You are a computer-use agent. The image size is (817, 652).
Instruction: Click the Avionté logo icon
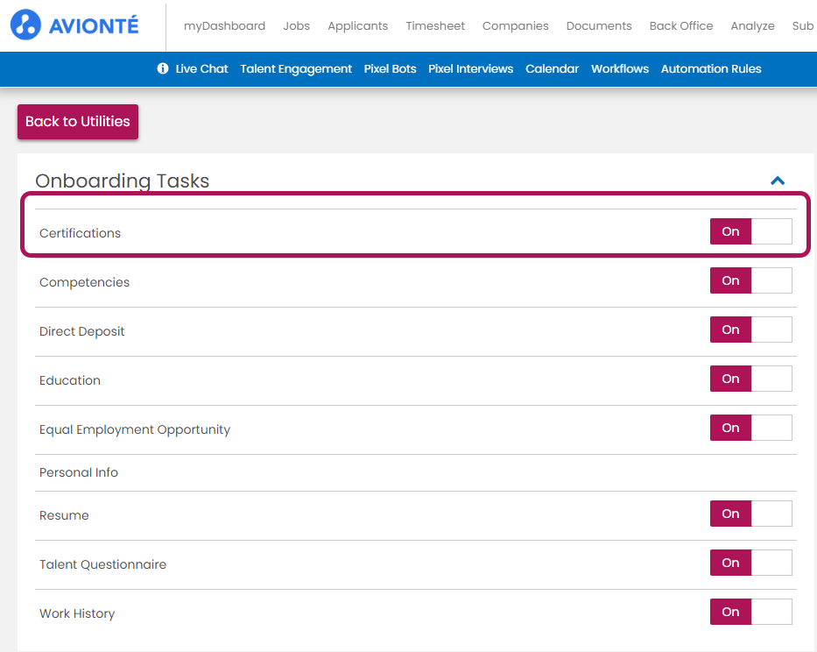(25, 25)
